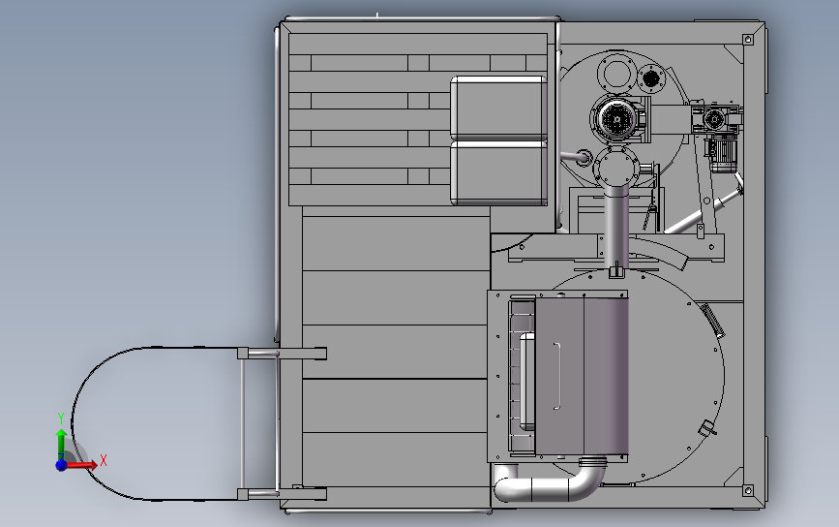Click the red X axis of the triad
The width and height of the screenshot is (839, 527).
tap(81, 464)
